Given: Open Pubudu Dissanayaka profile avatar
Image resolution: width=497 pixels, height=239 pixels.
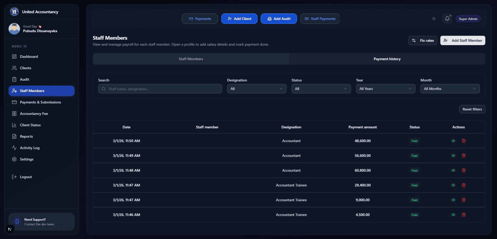Looking at the screenshot, I should pyautogui.click(x=14, y=29).
